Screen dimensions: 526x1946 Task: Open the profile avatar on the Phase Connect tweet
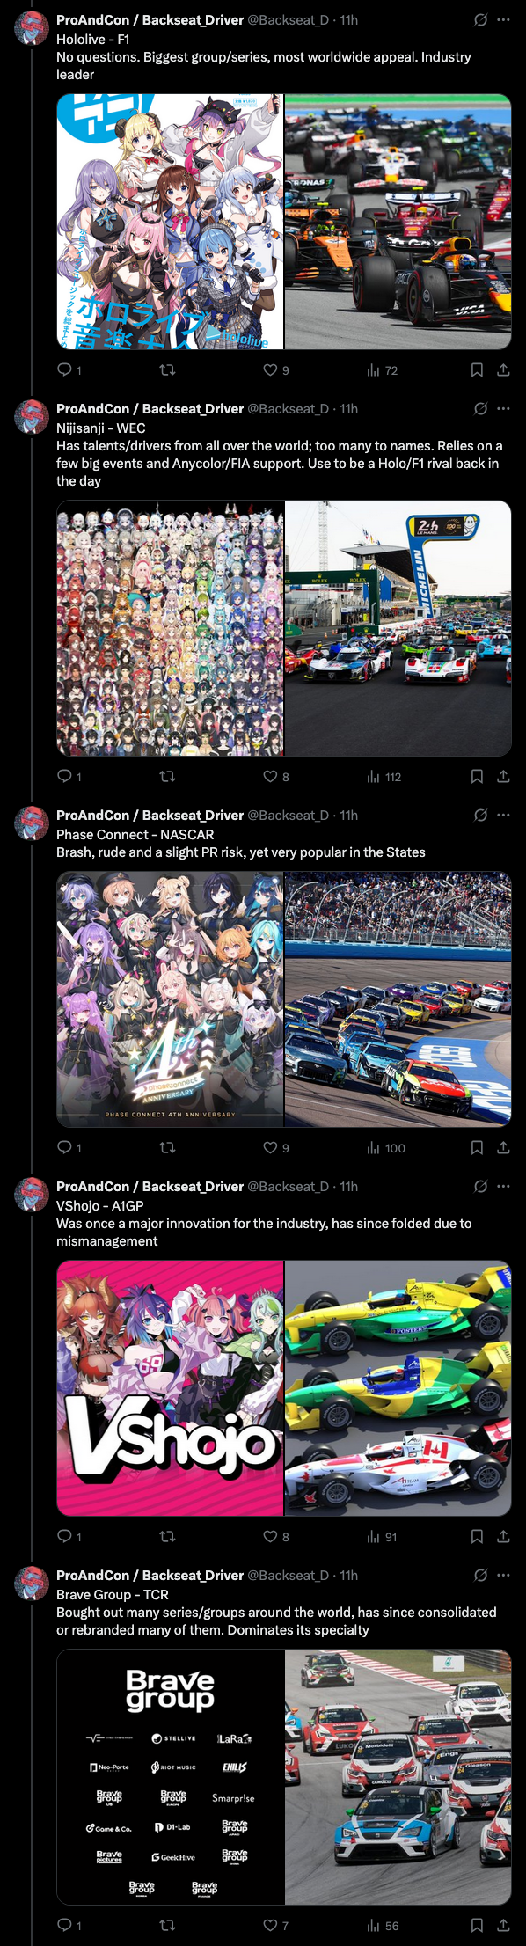[32, 823]
